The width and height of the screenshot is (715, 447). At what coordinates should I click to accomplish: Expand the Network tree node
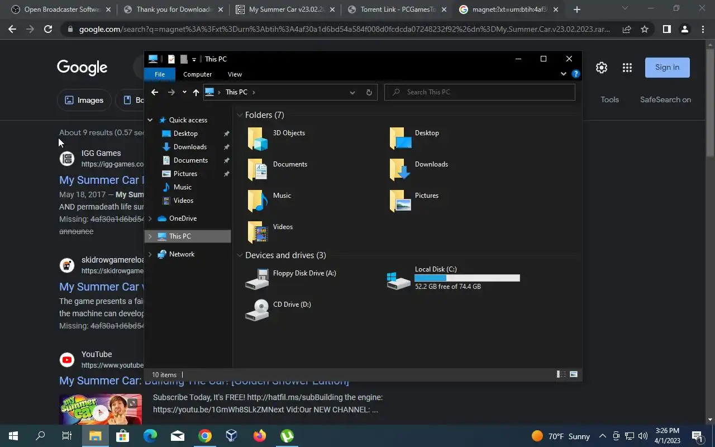tap(150, 254)
